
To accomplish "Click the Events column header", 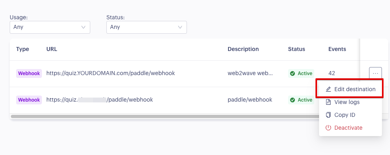I will pos(337,49).
